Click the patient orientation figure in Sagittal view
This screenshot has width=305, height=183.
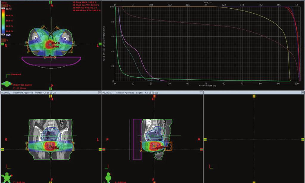(x=108, y=177)
